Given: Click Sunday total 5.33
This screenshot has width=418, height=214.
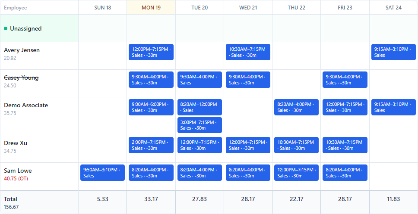Looking at the screenshot, I should tap(103, 199).
